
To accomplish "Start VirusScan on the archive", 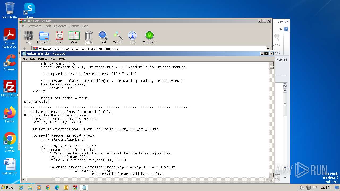I will (x=149, y=37).
